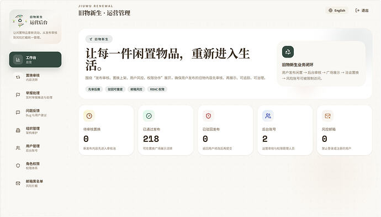Click the 问题反馈 speech bubble icon

[18, 113]
